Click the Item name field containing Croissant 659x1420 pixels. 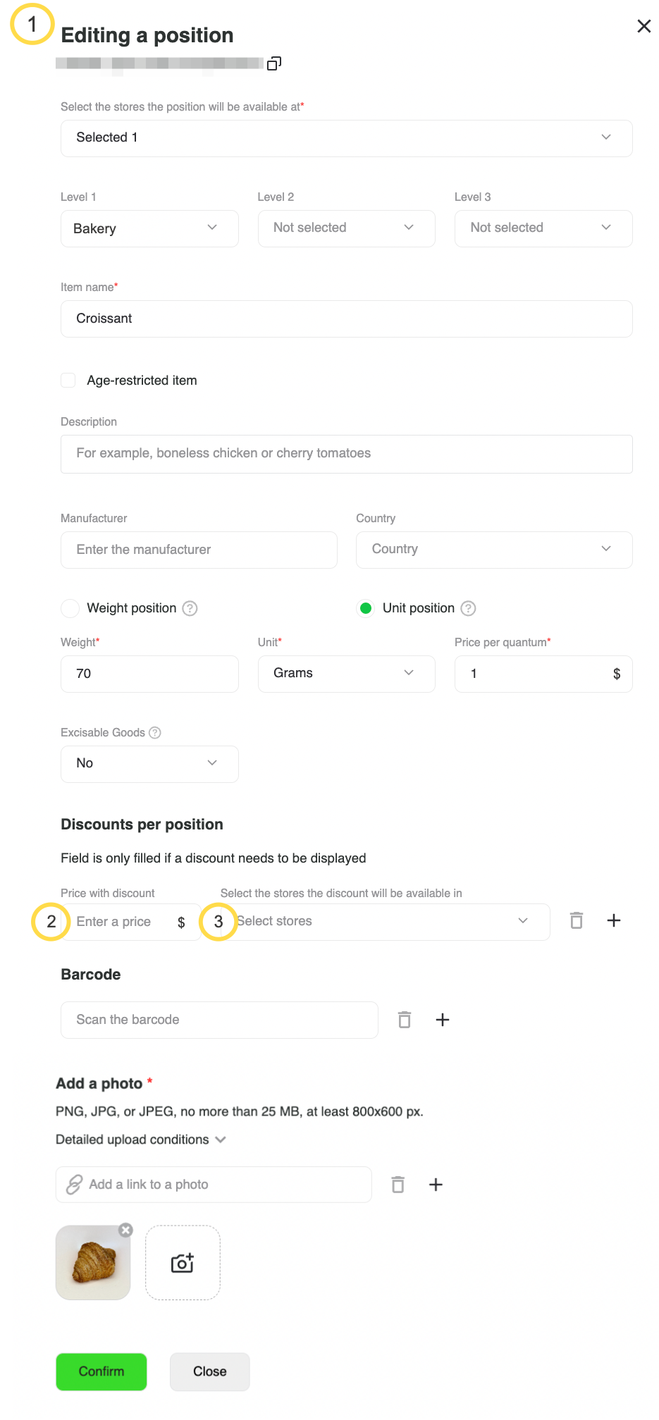346,319
